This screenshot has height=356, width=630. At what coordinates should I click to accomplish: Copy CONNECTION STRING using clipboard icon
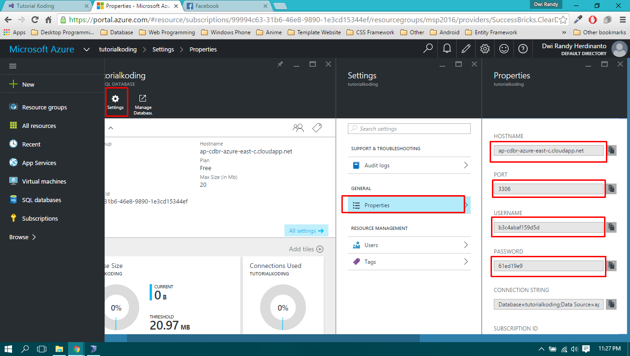tap(611, 304)
